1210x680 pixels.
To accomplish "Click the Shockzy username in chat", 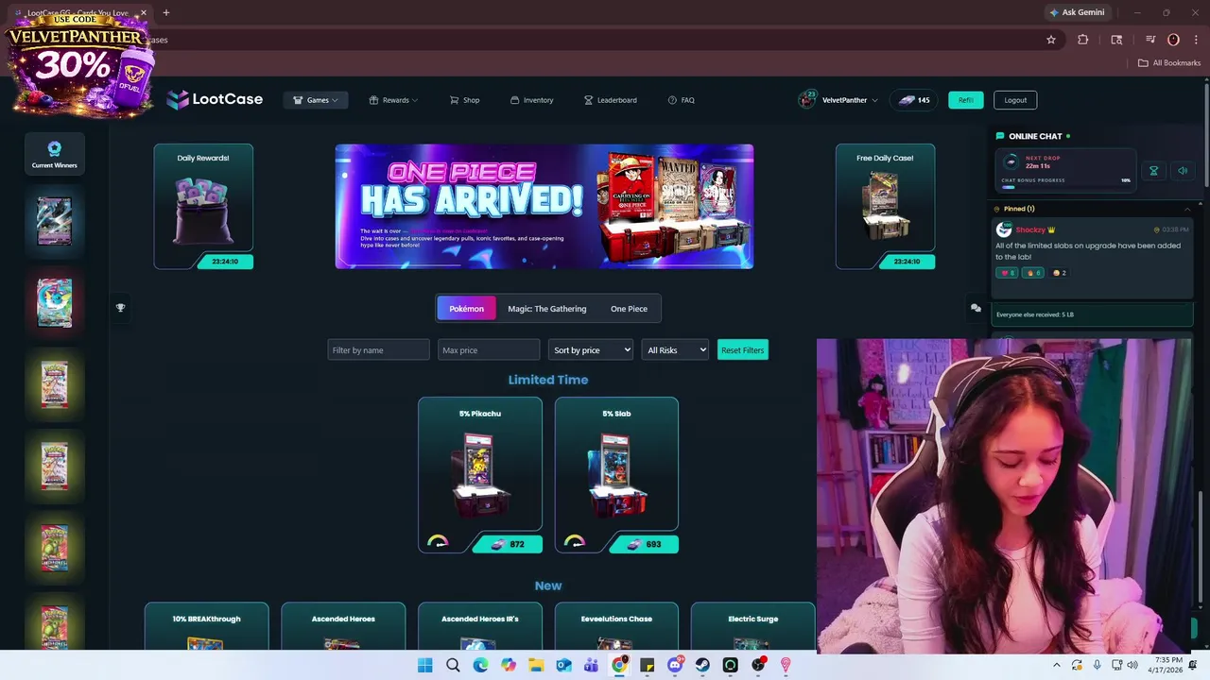I will pos(1030,229).
